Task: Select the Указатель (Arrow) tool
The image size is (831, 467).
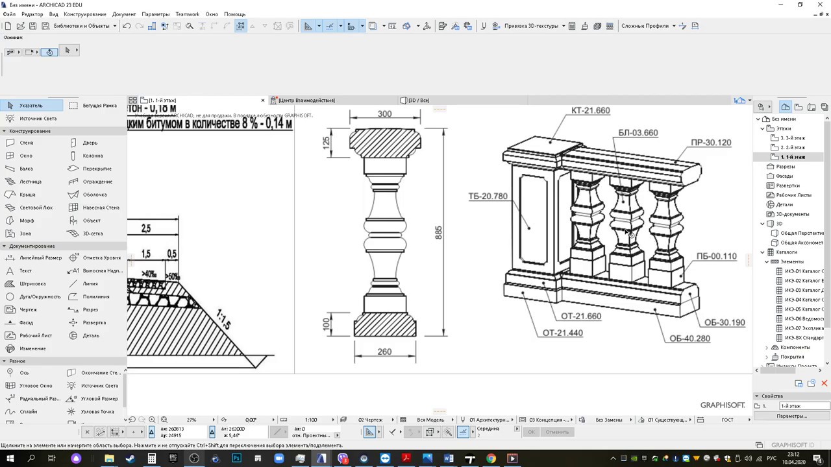Action: click(x=31, y=105)
